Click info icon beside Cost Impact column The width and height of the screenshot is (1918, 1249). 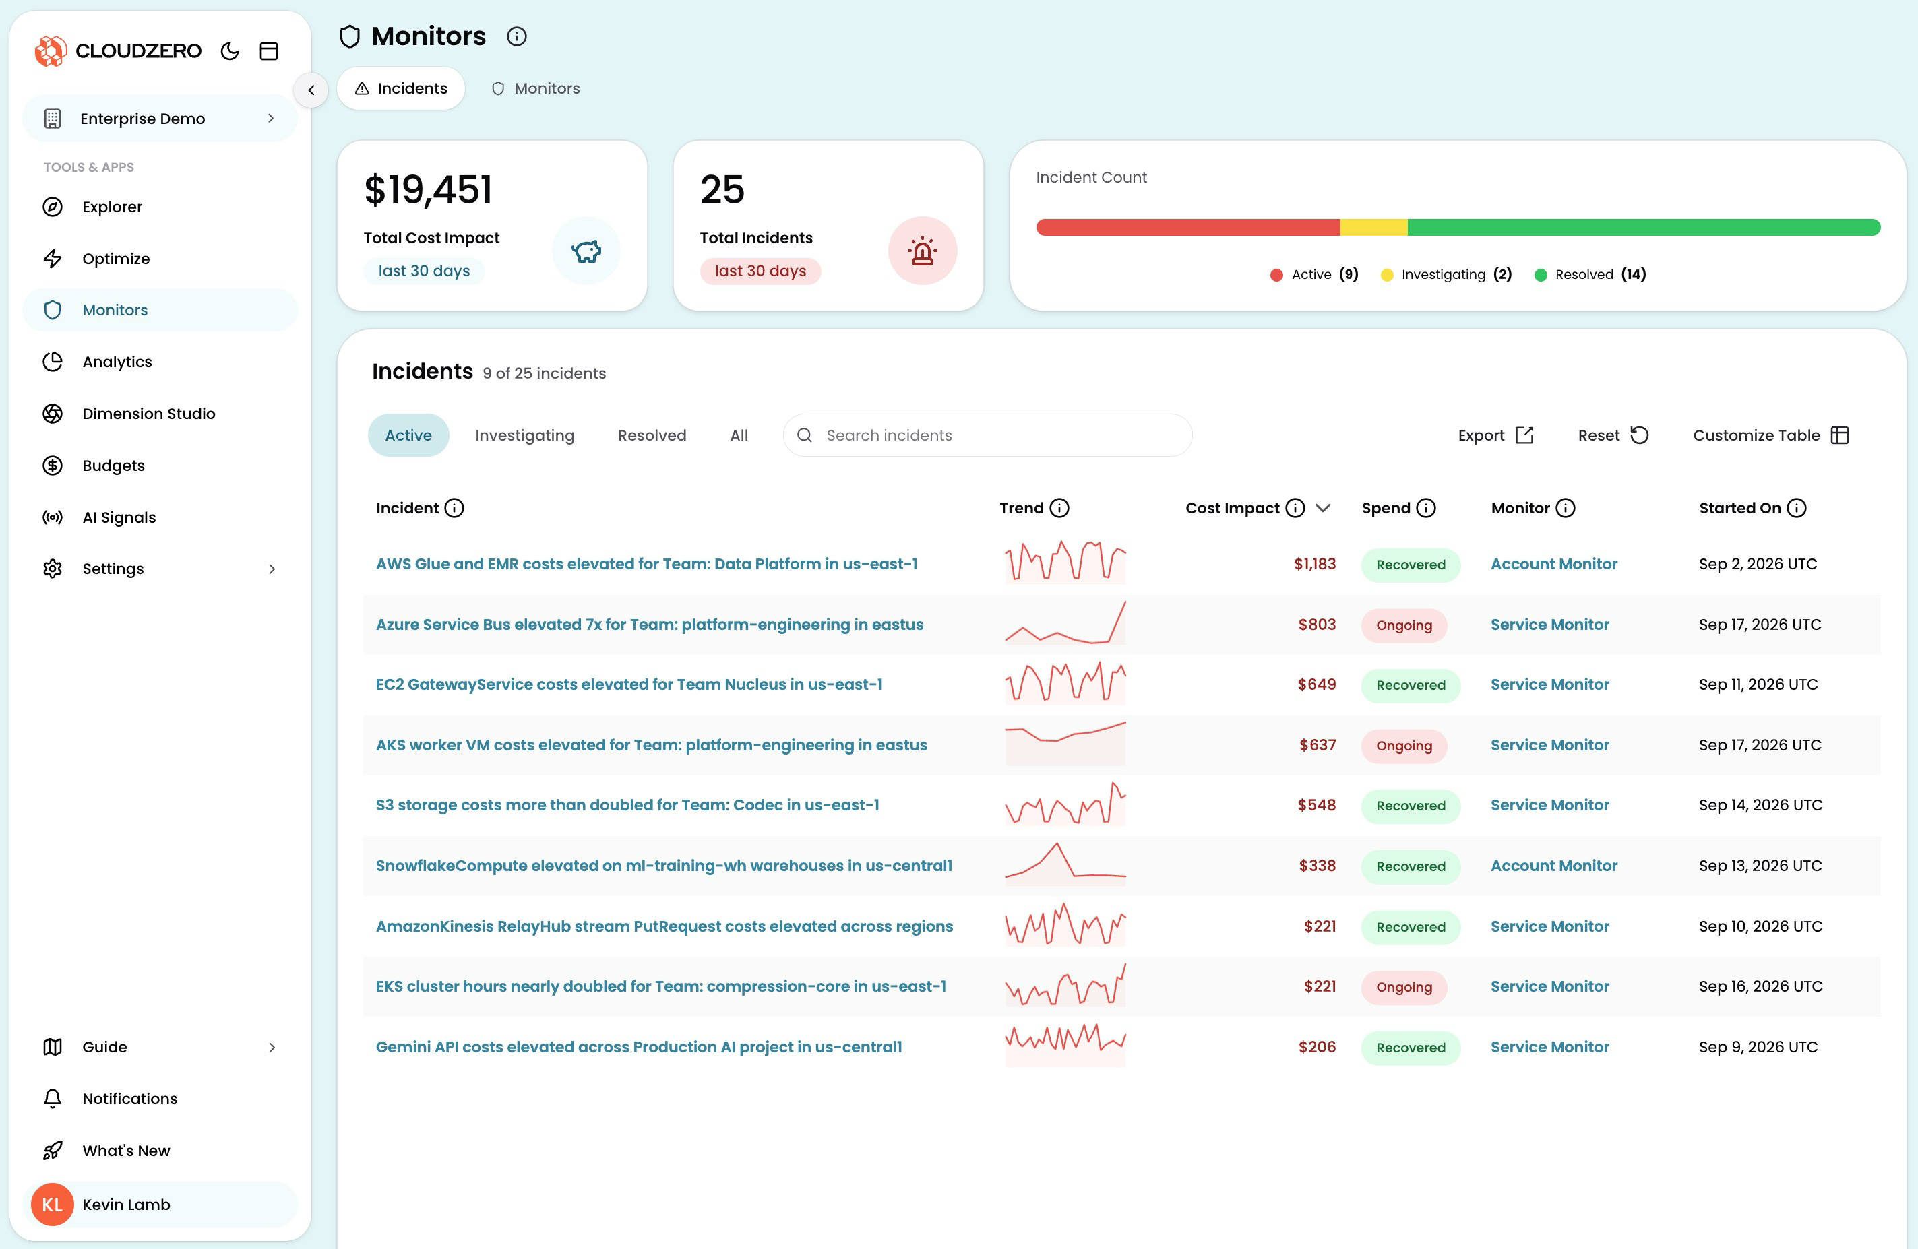(x=1295, y=508)
